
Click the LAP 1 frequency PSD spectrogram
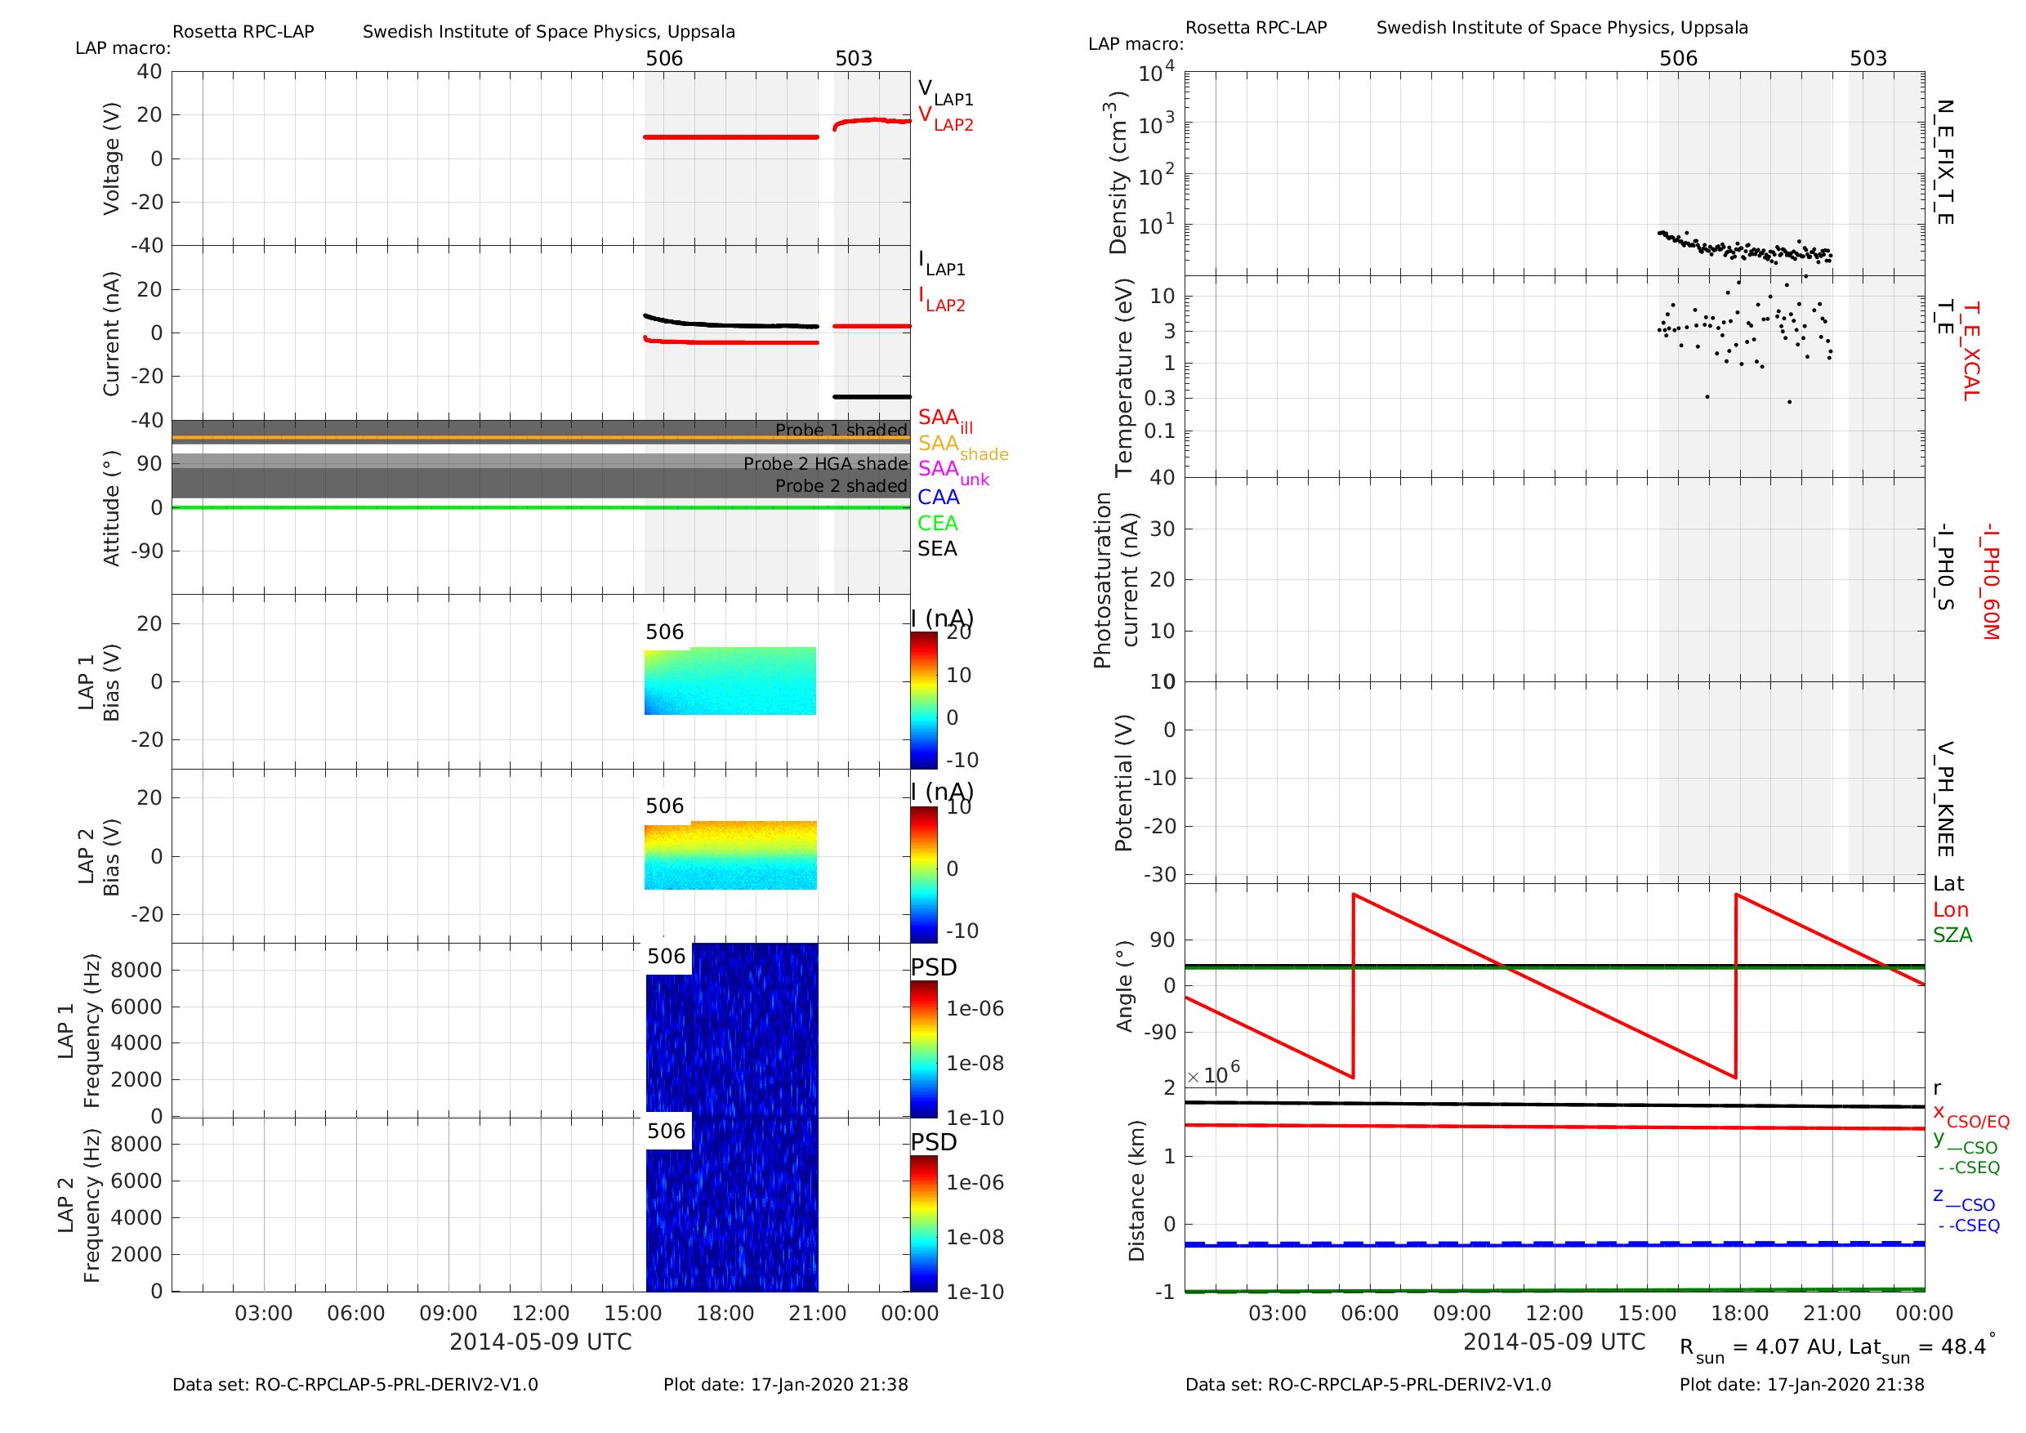(733, 1029)
